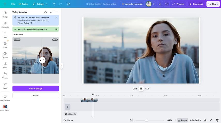The height and width of the screenshot is (123, 221).
Task: Open the user profile avatar
Action: click(x=149, y=4)
